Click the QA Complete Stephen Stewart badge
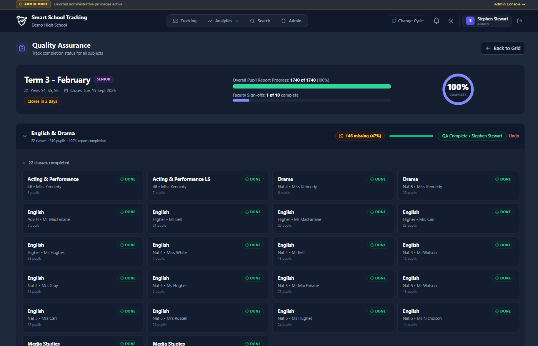Screen dimensions: 538x346 click(x=472, y=136)
